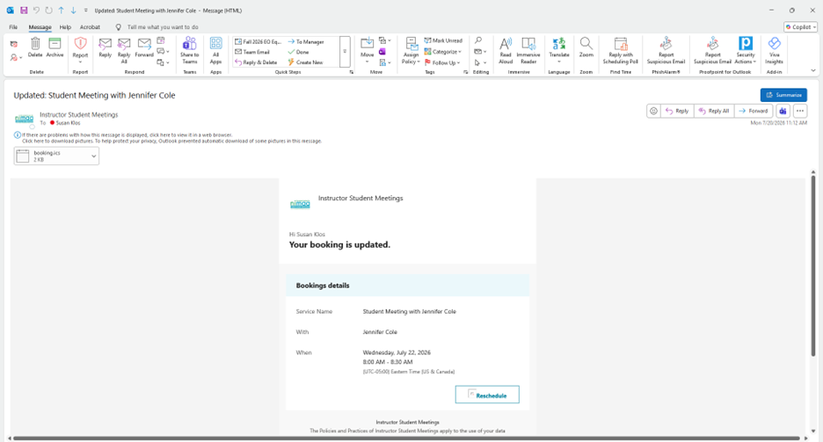Open Tags group dialog launcher
The image size is (823, 442).
pos(465,72)
